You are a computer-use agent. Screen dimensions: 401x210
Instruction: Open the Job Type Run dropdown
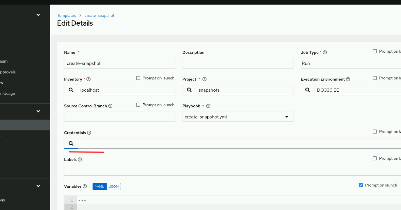coord(350,63)
